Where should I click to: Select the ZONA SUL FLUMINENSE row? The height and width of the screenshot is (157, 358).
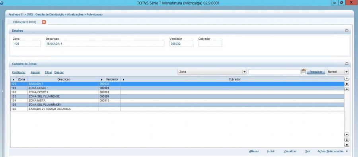(177, 96)
